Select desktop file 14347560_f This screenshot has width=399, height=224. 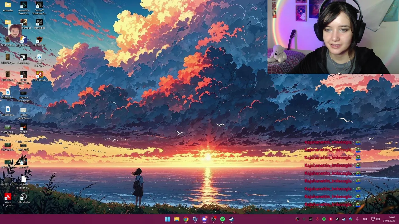click(8, 59)
